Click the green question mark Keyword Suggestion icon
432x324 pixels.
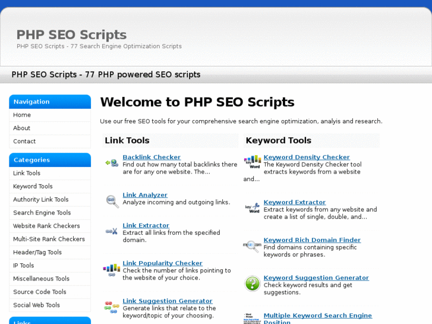tap(253, 284)
